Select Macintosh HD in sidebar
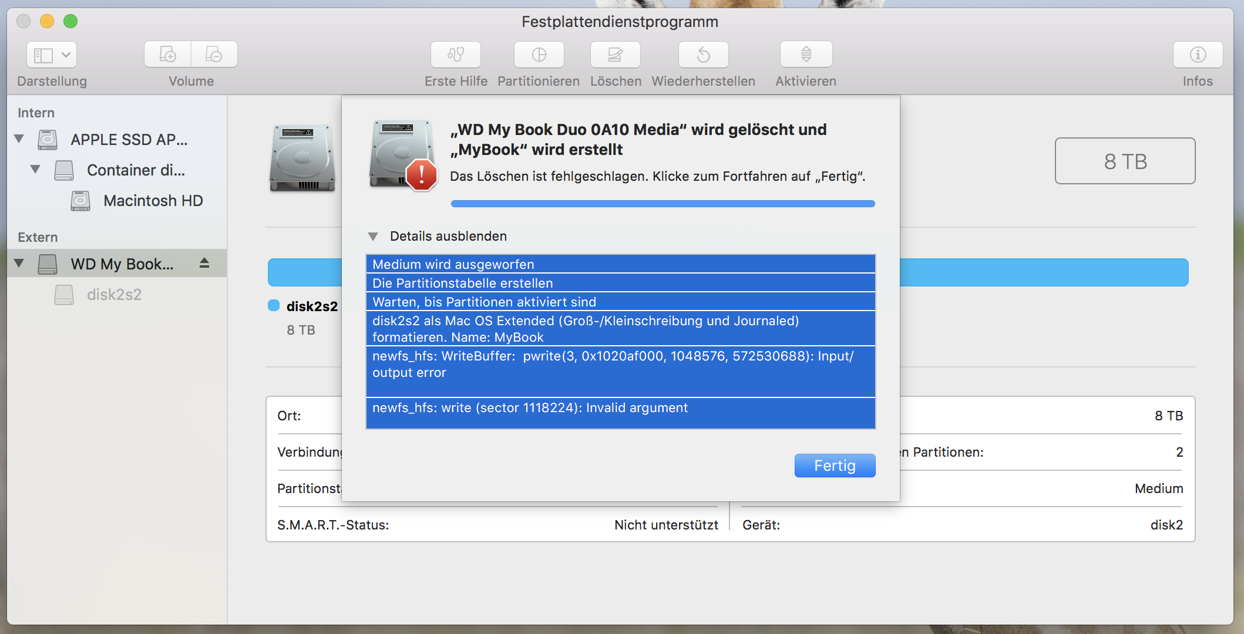Image resolution: width=1244 pixels, height=634 pixels. 153,201
